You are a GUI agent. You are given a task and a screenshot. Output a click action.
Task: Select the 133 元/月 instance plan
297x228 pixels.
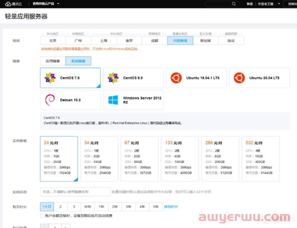click(x=180, y=159)
